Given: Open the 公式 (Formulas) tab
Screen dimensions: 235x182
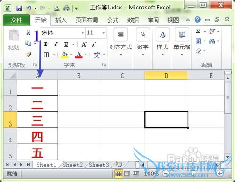Looking at the screenshot, I should [x=113, y=20].
